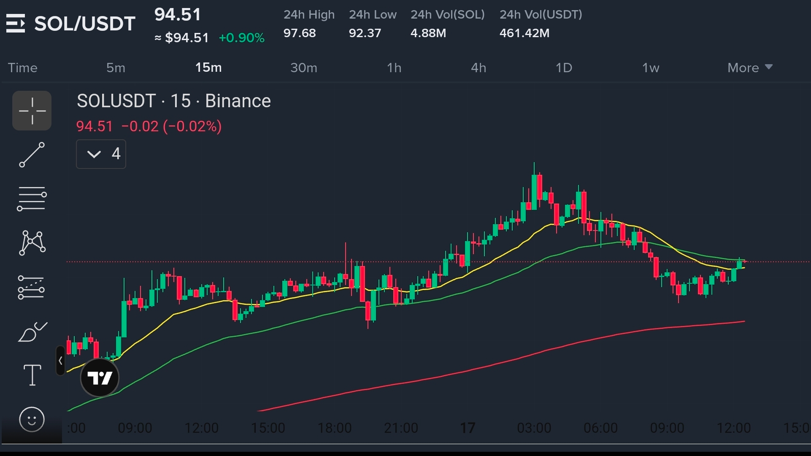Select the trend line drawing tool
Screen dimensions: 811x456
32,155
